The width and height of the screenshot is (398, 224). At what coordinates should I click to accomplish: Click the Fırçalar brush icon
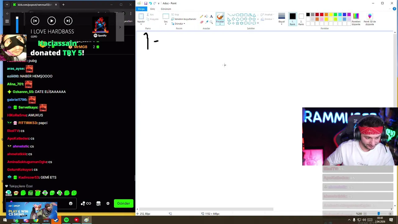(220, 16)
